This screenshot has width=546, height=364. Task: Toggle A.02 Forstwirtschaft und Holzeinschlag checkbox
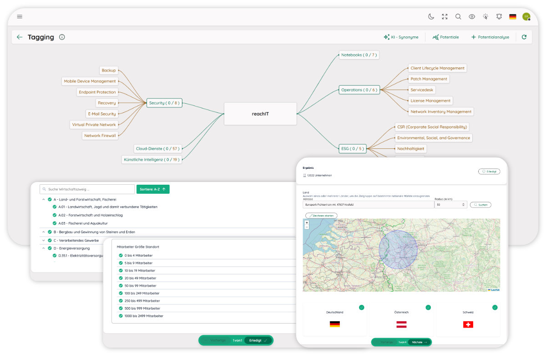[x=55, y=215]
